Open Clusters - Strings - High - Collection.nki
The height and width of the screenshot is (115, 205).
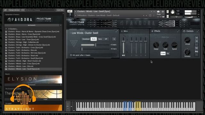tap(23, 42)
